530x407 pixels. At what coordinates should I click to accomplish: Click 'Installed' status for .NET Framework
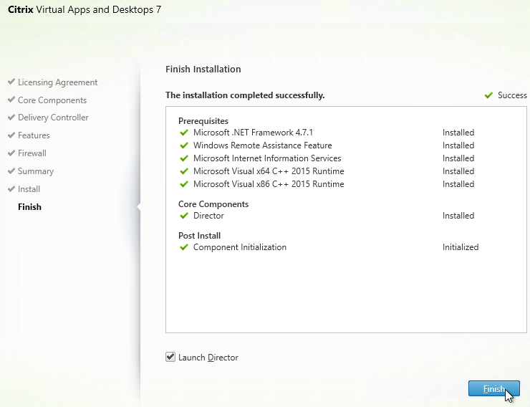pyautogui.click(x=458, y=132)
